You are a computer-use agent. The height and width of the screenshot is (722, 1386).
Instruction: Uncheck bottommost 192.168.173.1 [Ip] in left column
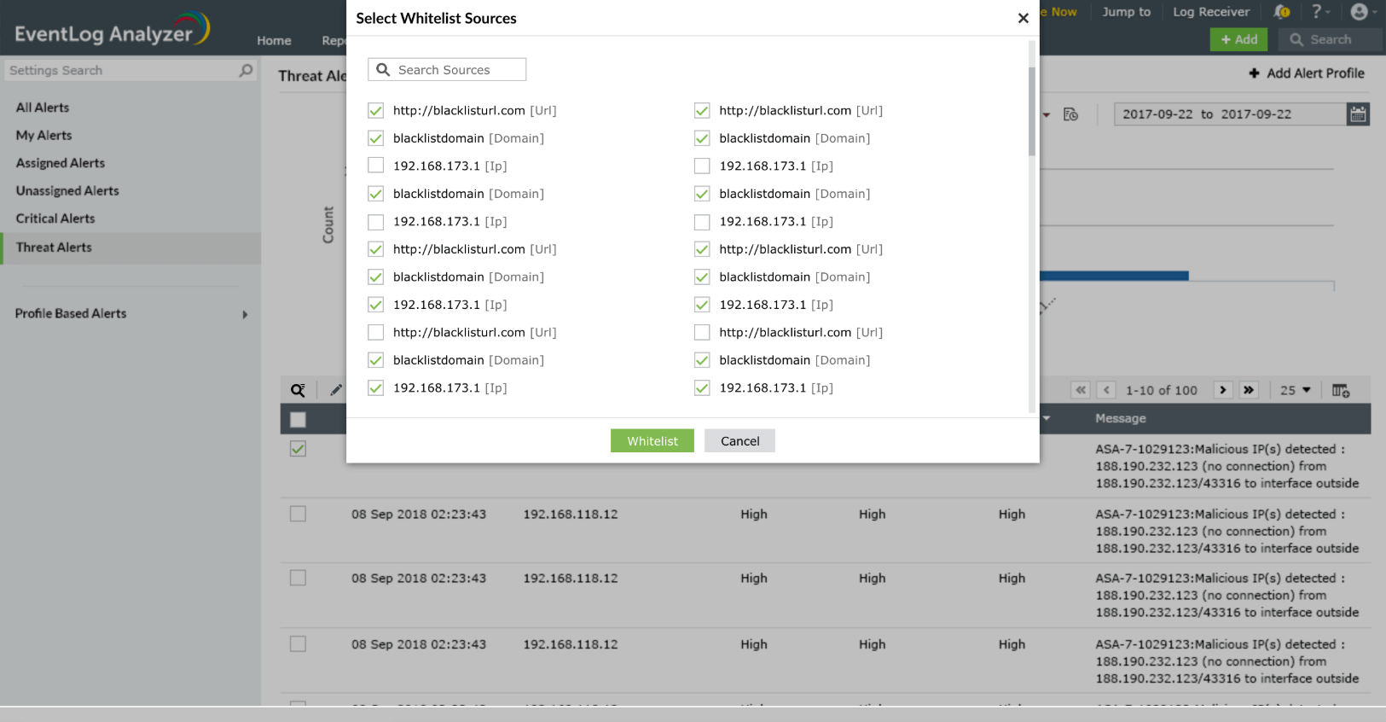click(x=375, y=387)
